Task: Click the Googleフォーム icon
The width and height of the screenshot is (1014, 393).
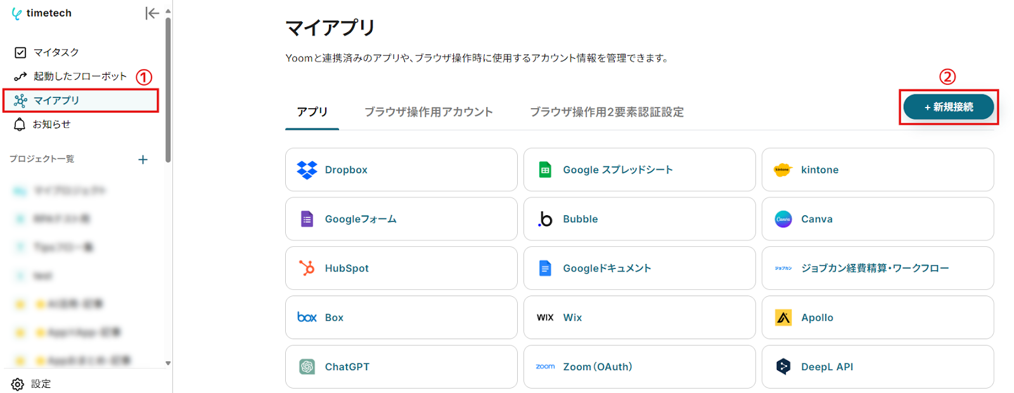Action: 307,219
